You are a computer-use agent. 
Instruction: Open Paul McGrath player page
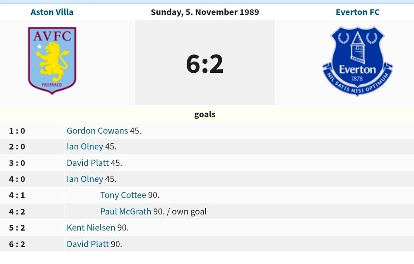coord(126,211)
